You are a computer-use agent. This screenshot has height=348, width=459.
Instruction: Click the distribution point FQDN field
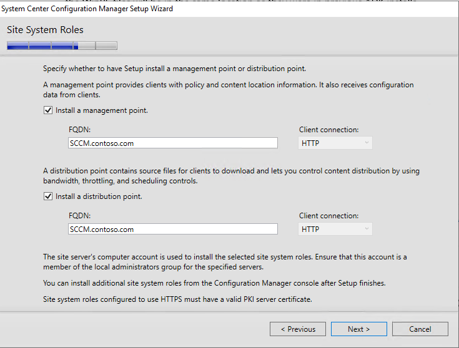[173, 229]
